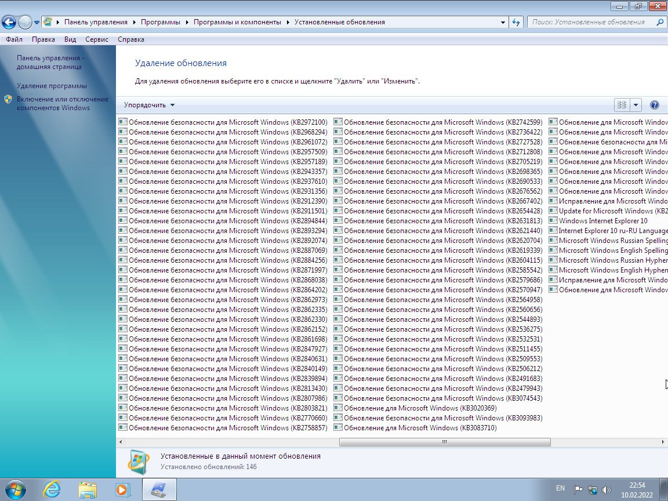Expand the address bar history dropdown
The image size is (668, 501).
coord(503,22)
